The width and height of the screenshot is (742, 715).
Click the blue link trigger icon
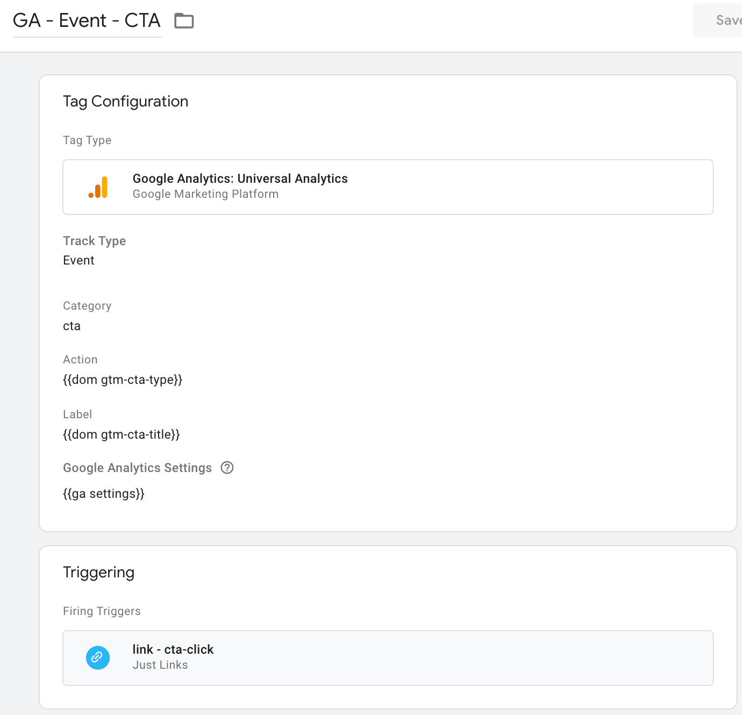[98, 657]
